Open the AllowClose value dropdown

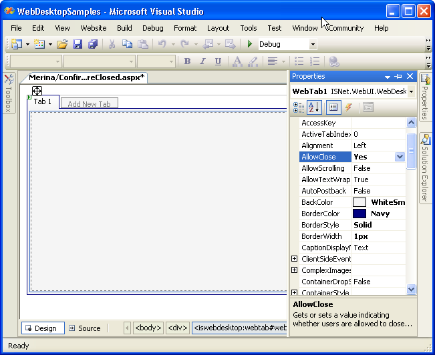(x=400, y=157)
